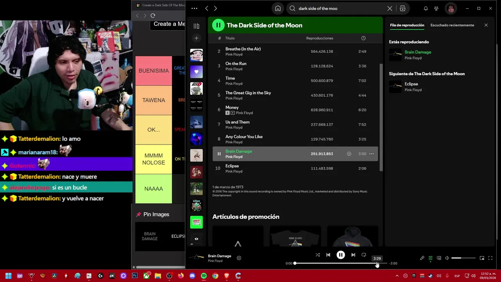
Task: Open the Browse icon beside search field
Action: [x=402, y=8]
